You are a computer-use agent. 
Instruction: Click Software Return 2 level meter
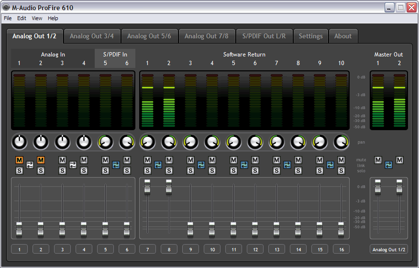(169, 100)
